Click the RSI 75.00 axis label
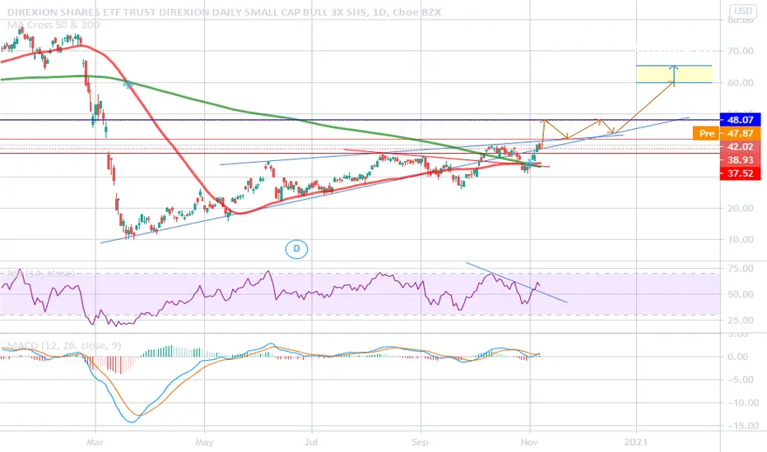This screenshot has height=452, width=767. pyautogui.click(x=740, y=268)
